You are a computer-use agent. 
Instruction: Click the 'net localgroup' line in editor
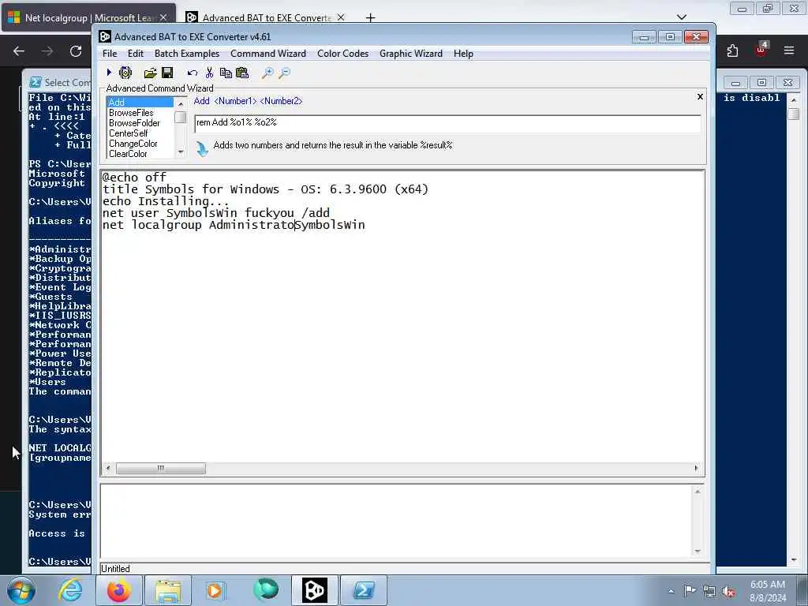234,225
